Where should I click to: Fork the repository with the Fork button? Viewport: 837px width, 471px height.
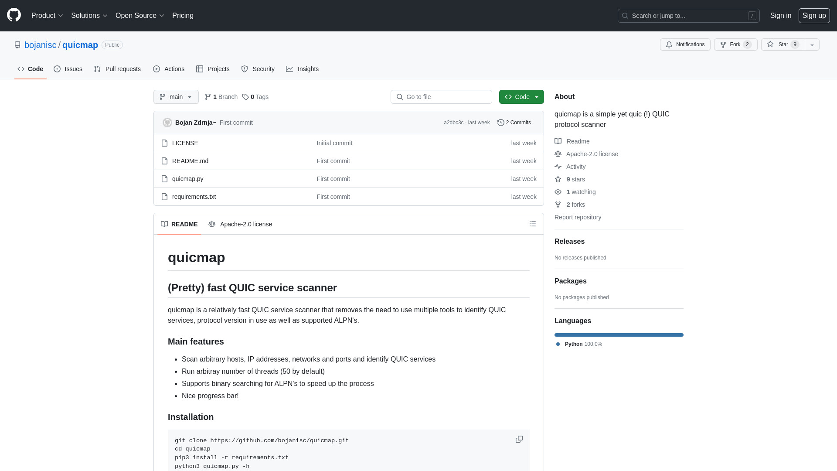[x=735, y=44]
